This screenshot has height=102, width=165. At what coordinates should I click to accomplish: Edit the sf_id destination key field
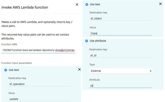[x=121, y=55]
